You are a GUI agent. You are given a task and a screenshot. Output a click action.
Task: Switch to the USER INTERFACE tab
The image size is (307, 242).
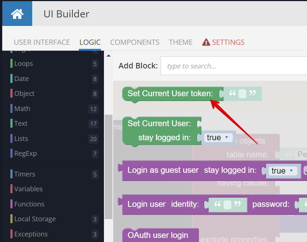click(42, 42)
